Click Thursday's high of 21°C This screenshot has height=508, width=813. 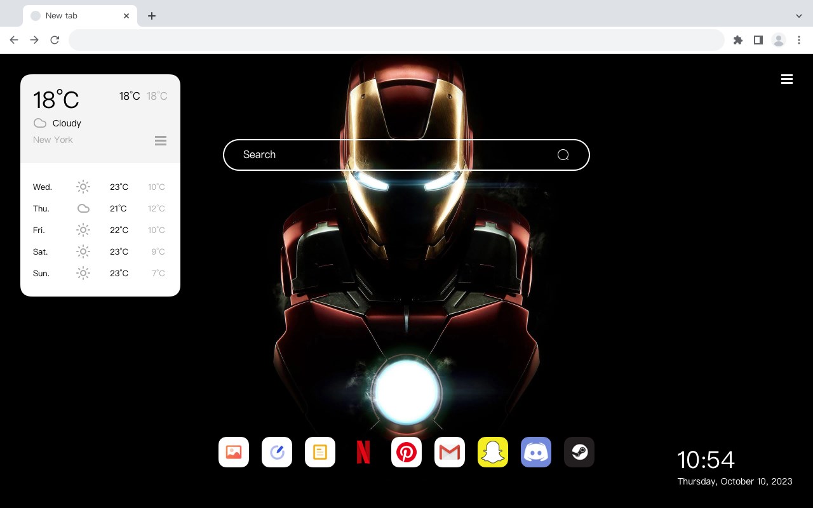(x=118, y=208)
